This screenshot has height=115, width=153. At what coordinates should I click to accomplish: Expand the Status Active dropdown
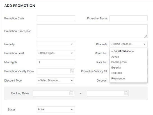point(56,109)
